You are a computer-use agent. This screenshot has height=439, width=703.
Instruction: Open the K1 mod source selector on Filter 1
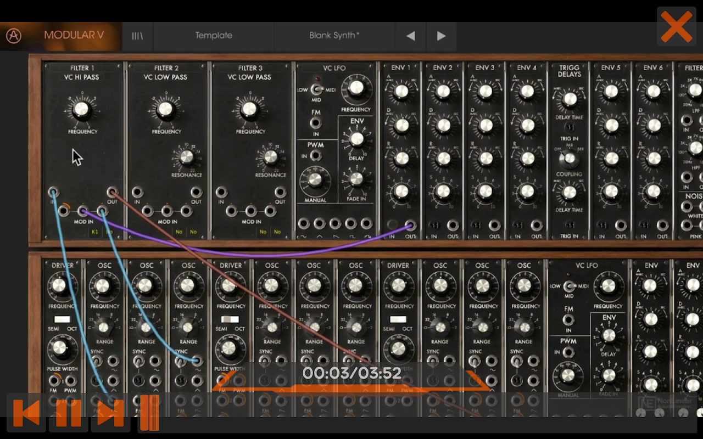click(x=95, y=232)
